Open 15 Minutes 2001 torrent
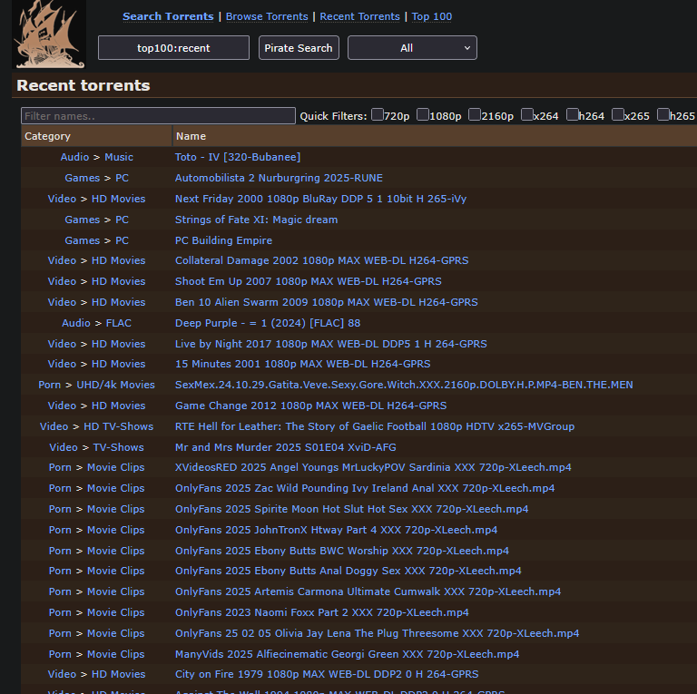Image resolution: width=697 pixels, height=694 pixels. point(303,365)
